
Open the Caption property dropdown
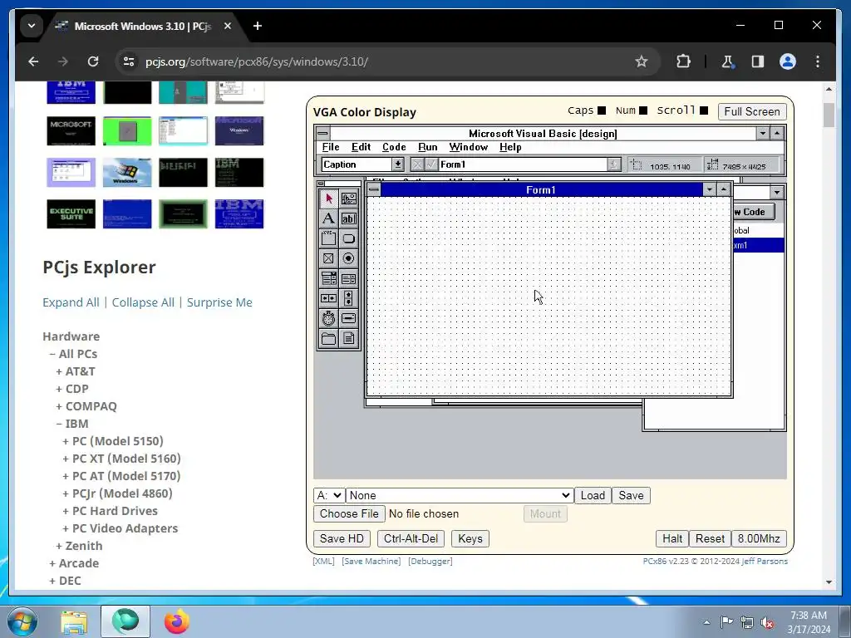point(398,164)
